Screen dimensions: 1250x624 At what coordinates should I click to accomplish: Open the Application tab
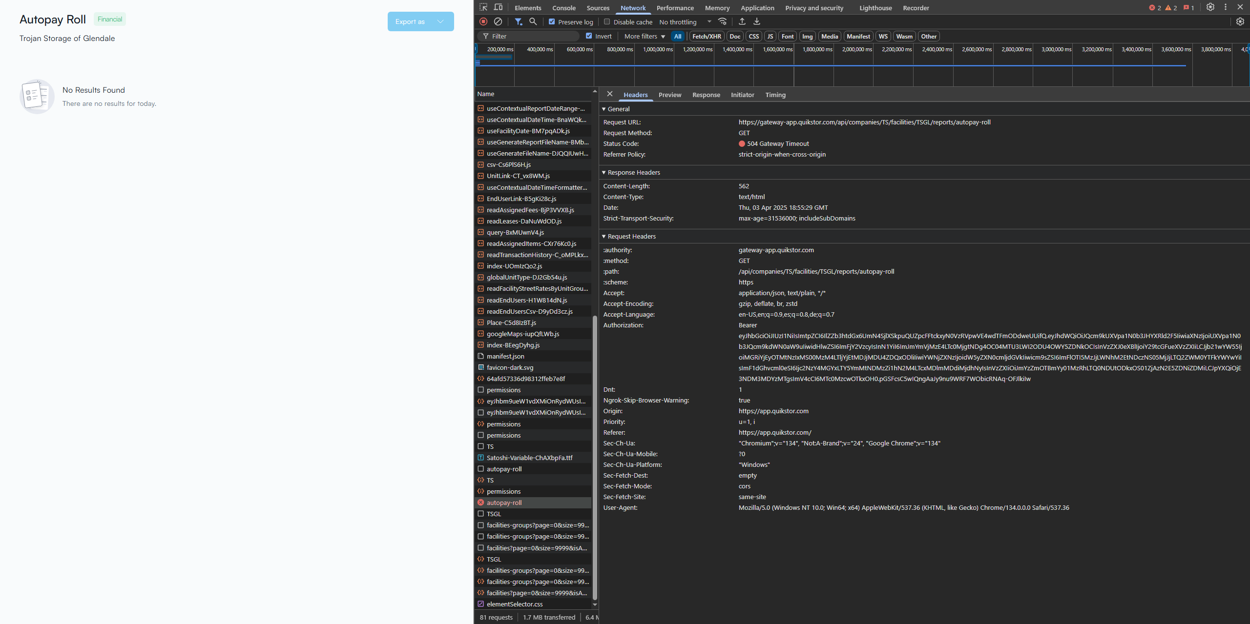tap(757, 8)
